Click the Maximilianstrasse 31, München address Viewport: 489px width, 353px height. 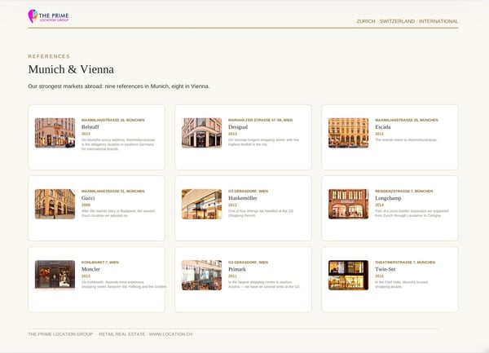pos(113,191)
